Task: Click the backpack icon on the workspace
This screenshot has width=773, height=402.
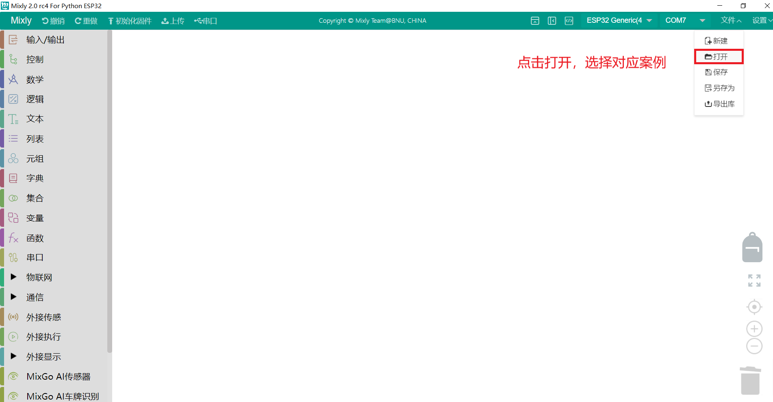Action: (x=752, y=247)
